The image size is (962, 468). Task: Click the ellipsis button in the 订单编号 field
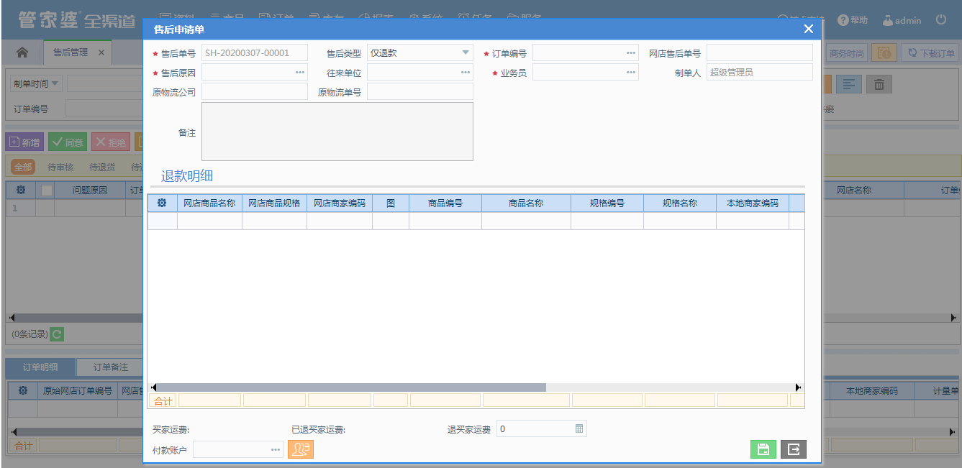click(630, 53)
